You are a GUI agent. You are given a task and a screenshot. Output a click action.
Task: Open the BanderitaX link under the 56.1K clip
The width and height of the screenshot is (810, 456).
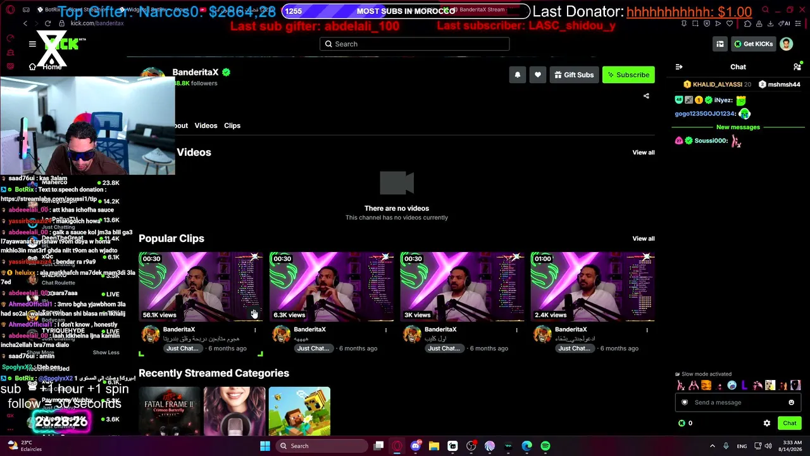pos(179,329)
